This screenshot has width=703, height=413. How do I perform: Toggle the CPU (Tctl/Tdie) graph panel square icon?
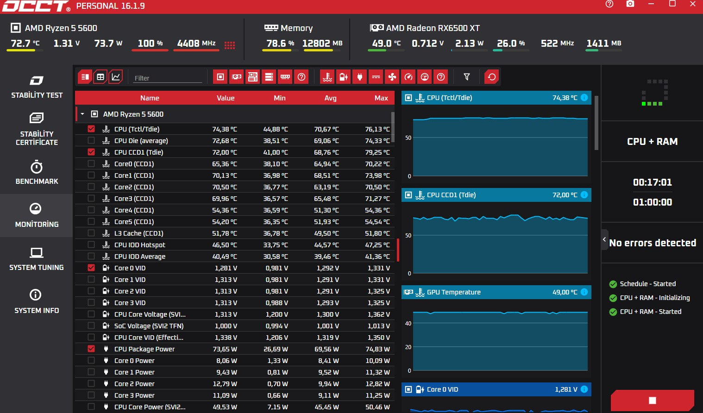(x=408, y=98)
